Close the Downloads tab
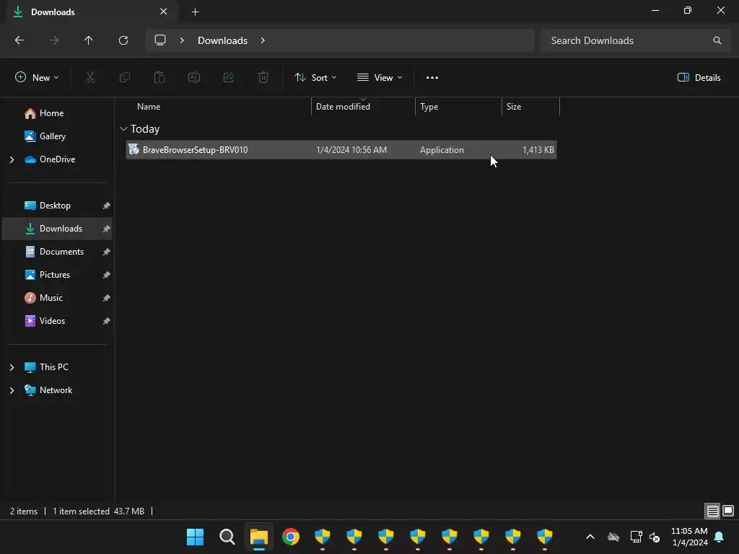 pyautogui.click(x=164, y=12)
